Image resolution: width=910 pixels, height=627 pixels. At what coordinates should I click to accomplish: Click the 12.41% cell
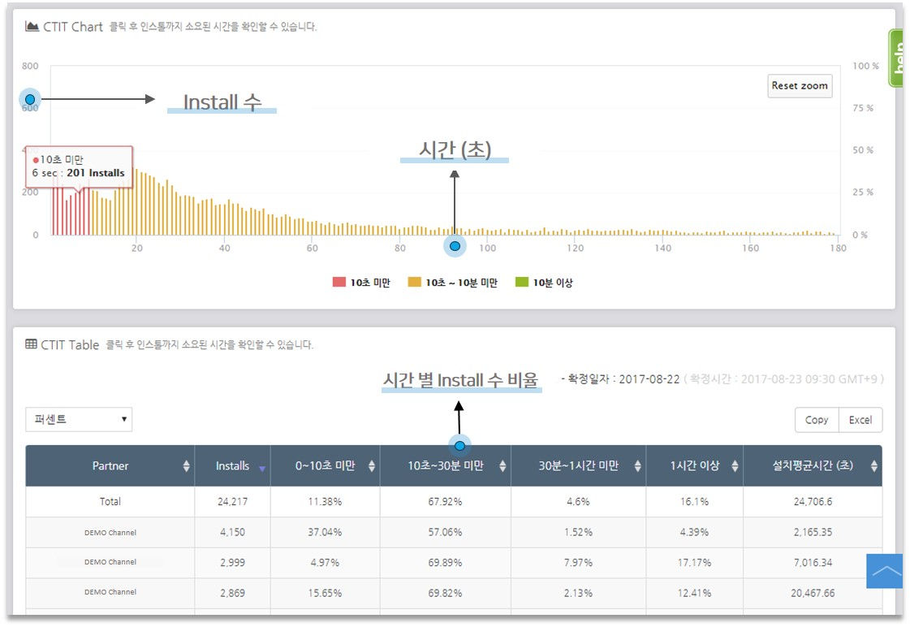click(695, 594)
